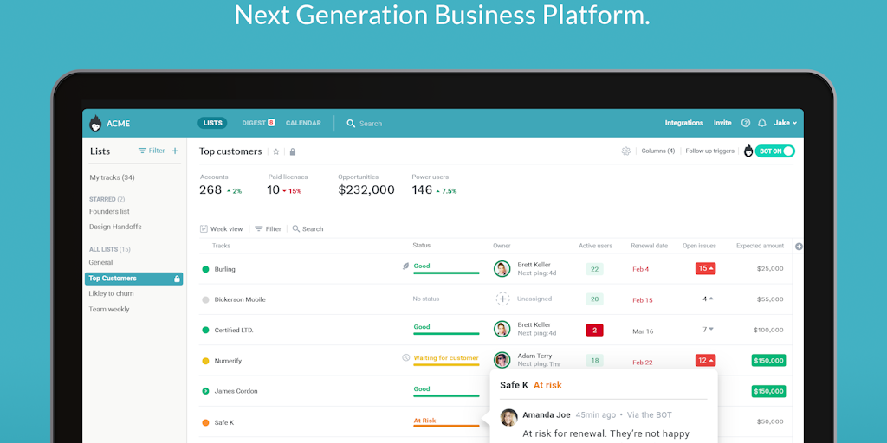Click Certified LTD. renewal date Mar 16
This screenshot has height=443, width=887.
click(x=642, y=331)
